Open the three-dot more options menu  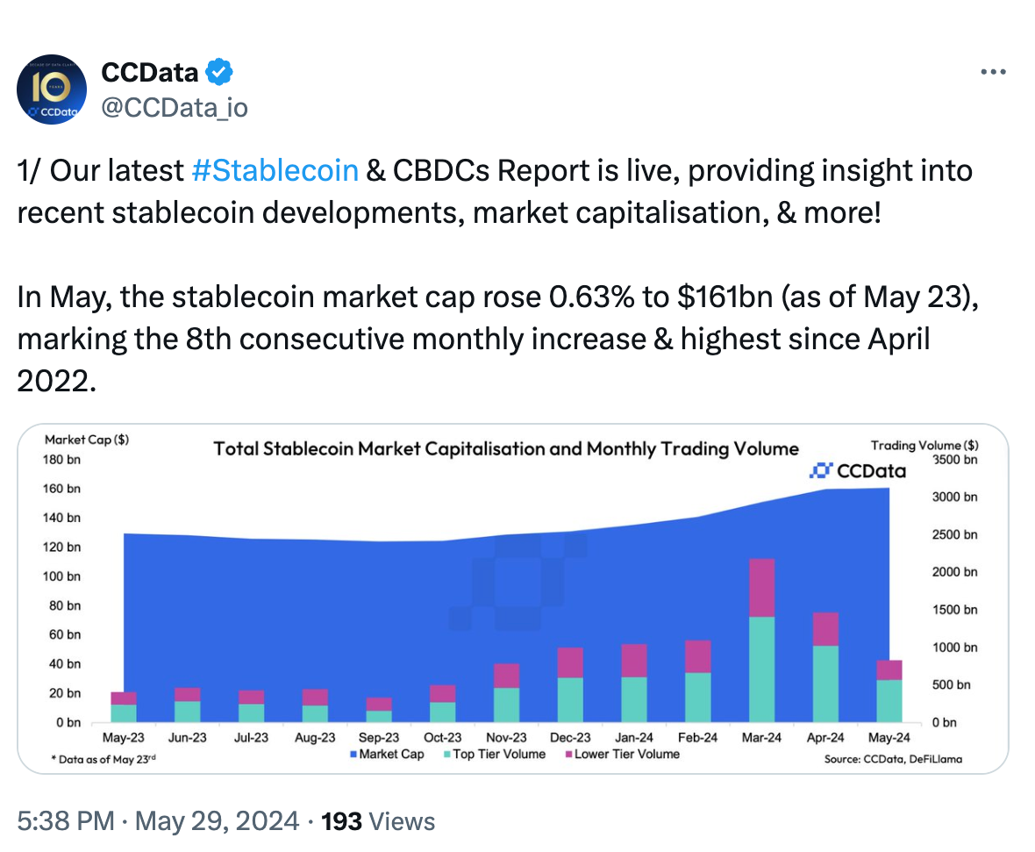993,73
